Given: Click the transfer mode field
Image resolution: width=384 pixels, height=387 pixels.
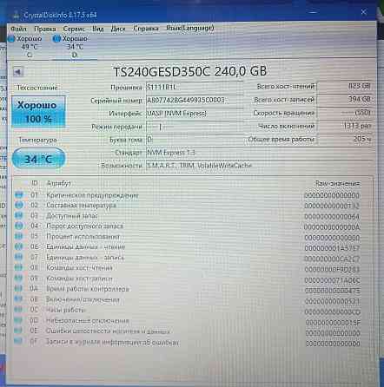Looking at the screenshot, I should 195,127.
